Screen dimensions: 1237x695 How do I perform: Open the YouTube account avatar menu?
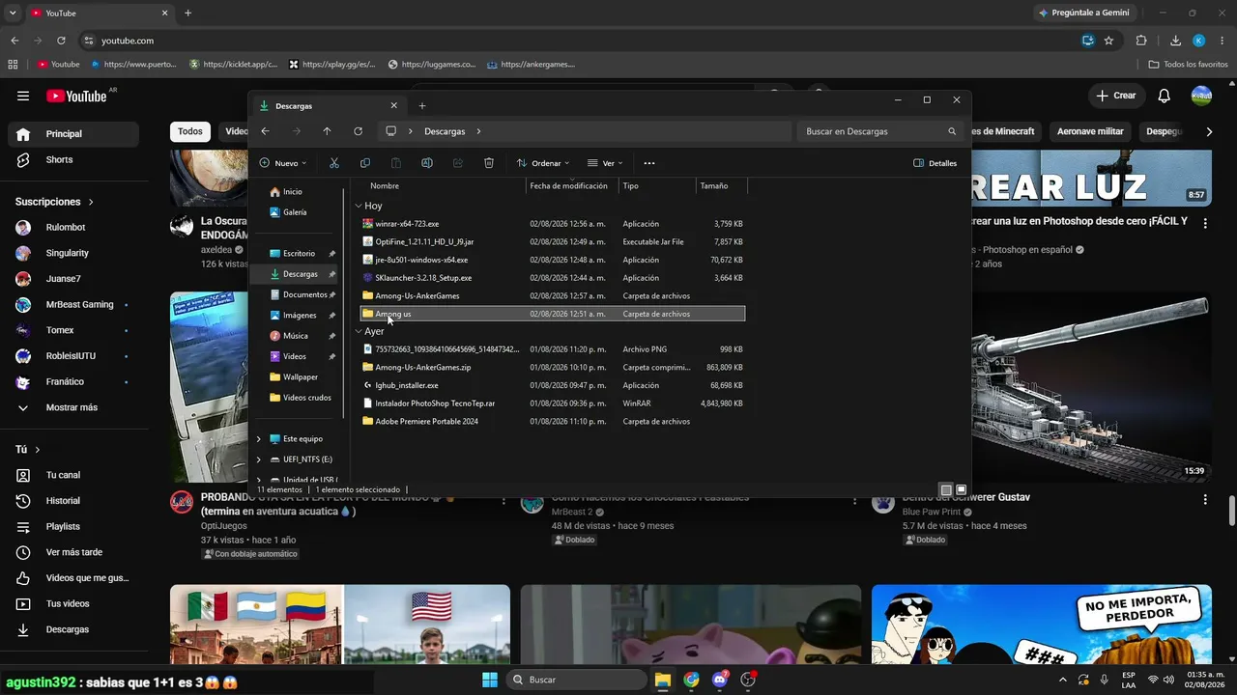point(1201,96)
